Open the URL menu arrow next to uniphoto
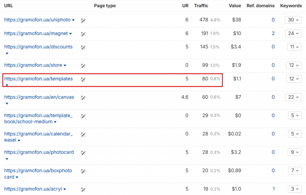 click(73, 20)
